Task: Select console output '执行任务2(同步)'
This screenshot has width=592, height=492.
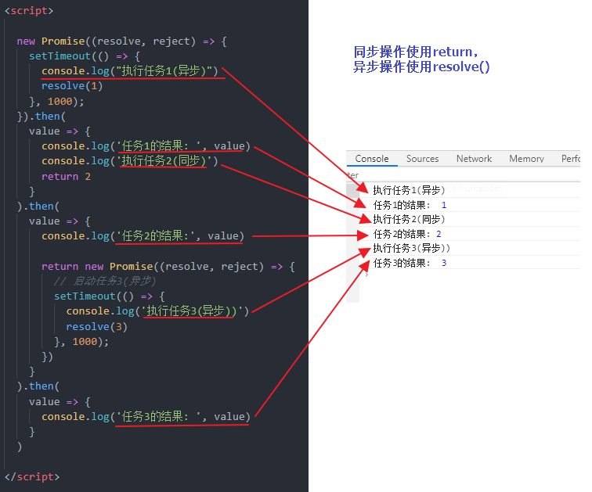Action: (x=409, y=220)
